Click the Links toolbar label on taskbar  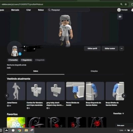click(x=121, y=130)
